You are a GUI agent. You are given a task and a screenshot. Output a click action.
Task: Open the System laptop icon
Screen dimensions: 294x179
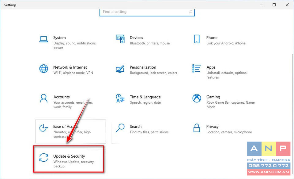(43, 39)
